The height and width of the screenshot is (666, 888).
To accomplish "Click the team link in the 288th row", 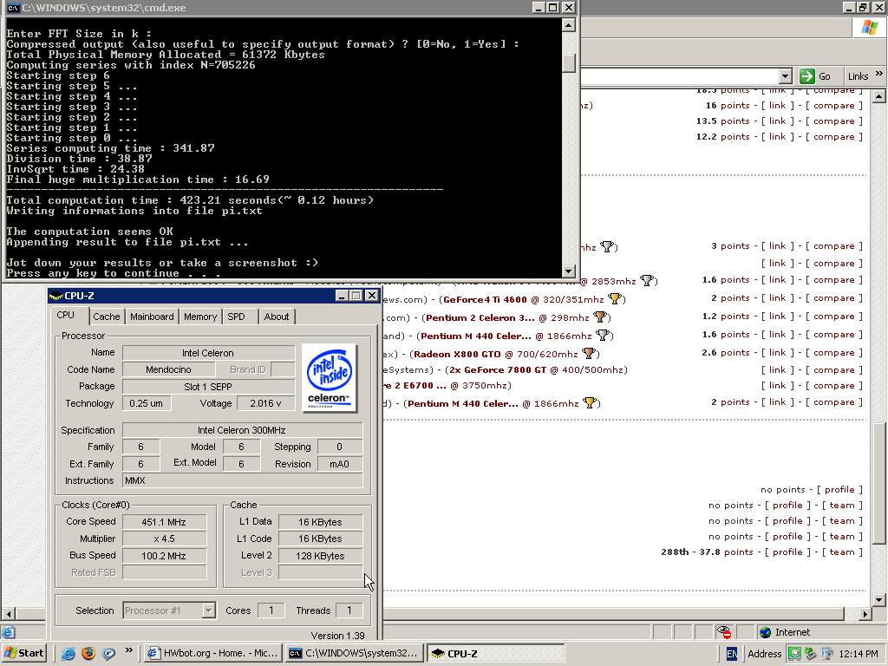I will tap(841, 552).
